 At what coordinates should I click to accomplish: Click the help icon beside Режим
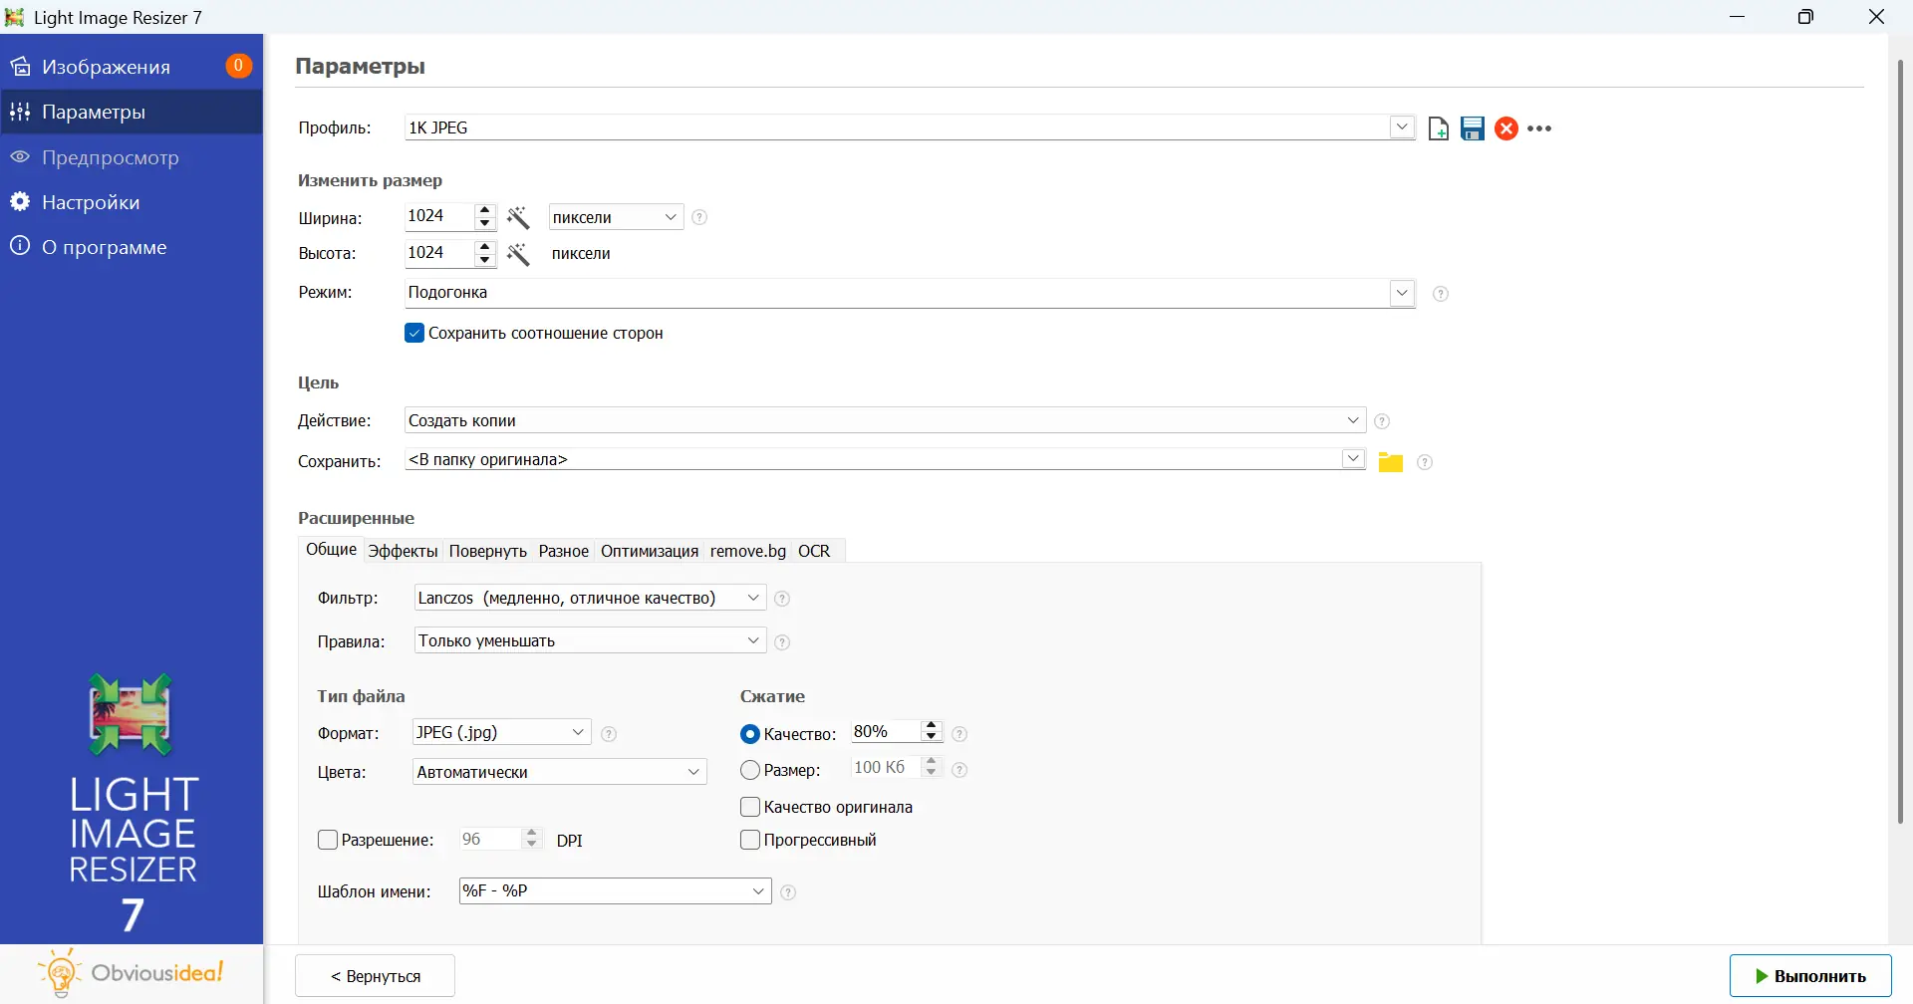(x=1440, y=294)
